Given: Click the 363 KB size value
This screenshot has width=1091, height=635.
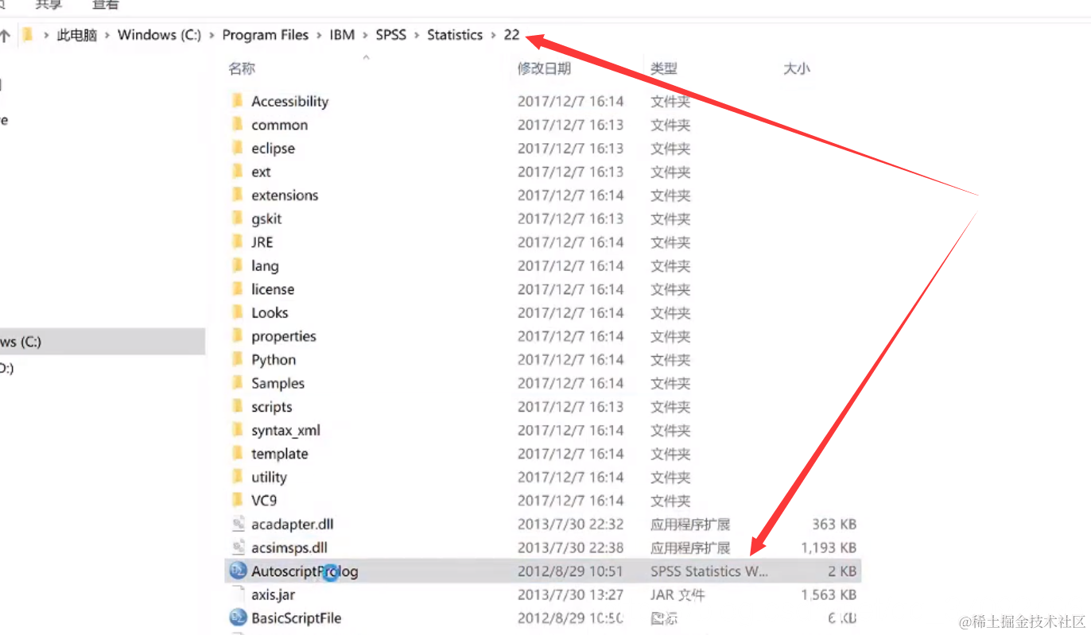Looking at the screenshot, I should pyautogui.click(x=834, y=524).
